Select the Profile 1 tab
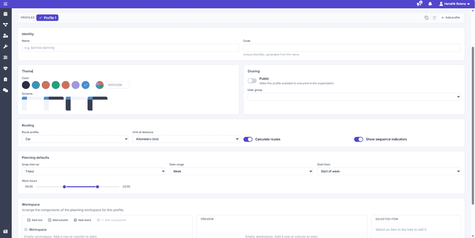 click(47, 18)
